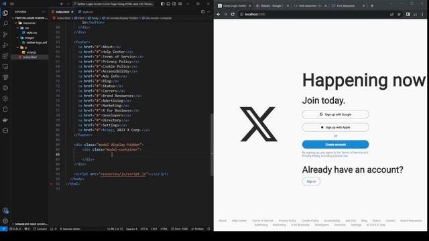This screenshot has width=429, height=241.
Task: Change line ending via CRLF status item
Action: pyautogui.click(x=154, y=229)
